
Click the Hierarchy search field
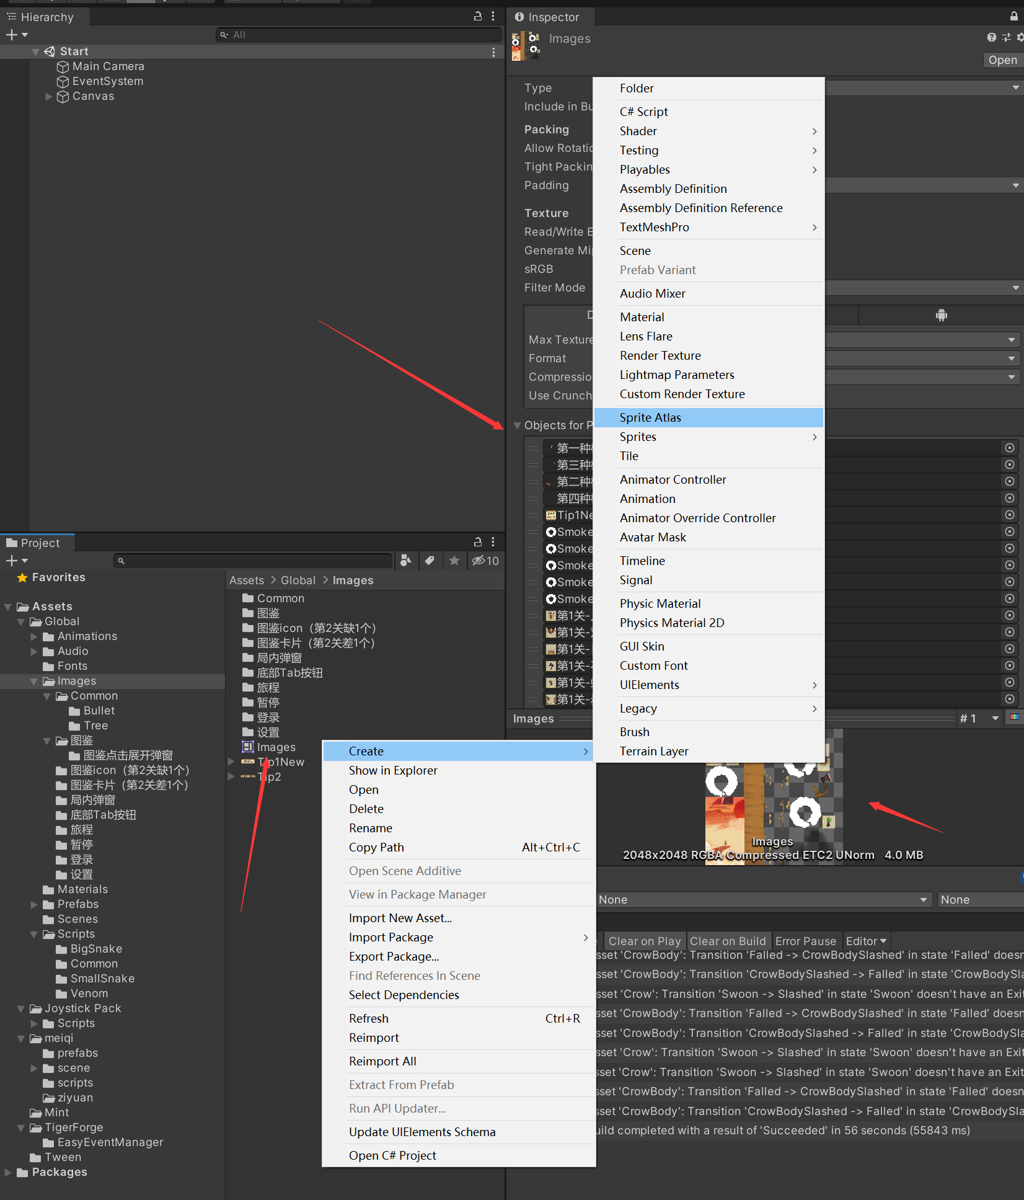360,35
